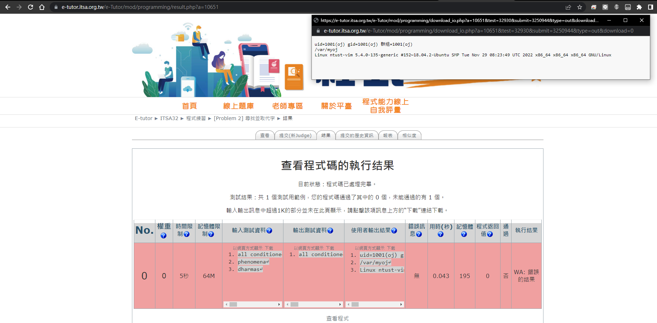Click 以網頁方式顯示 under input test data
This screenshot has width=657, height=323.
(x=248, y=248)
